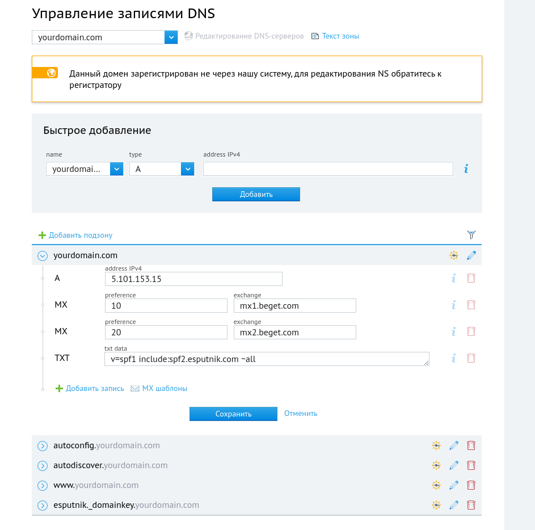The height and width of the screenshot is (530, 535).
Task: Collapse the yourdomain.com zone section
Action: 42,256
